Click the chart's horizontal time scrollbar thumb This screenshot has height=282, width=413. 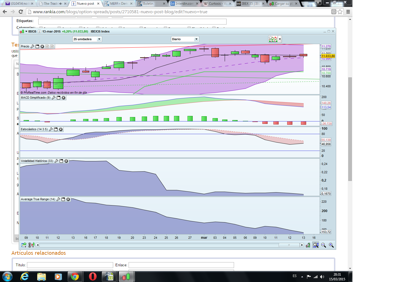(x=289, y=245)
